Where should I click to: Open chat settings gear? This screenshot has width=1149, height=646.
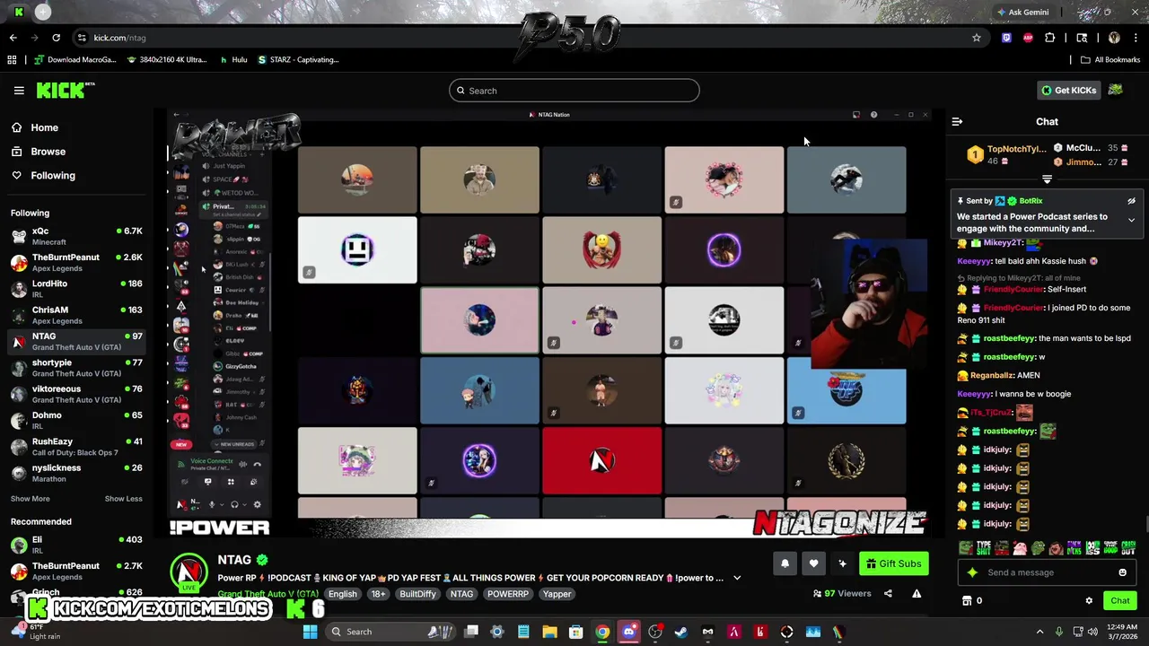point(1089,600)
